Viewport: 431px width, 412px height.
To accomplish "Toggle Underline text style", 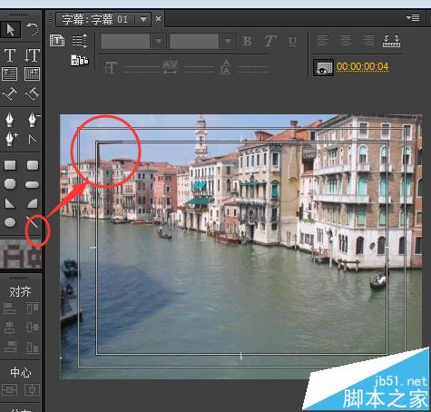I will [x=292, y=41].
